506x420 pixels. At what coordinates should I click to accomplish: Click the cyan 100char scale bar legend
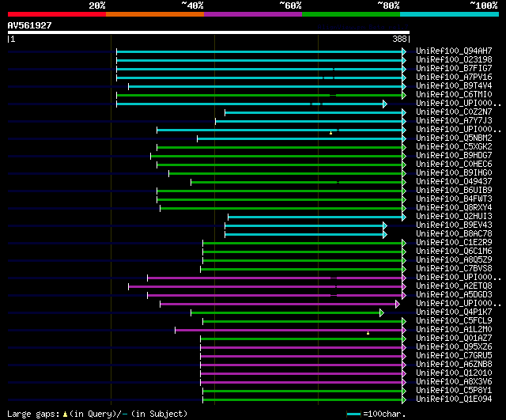click(353, 414)
